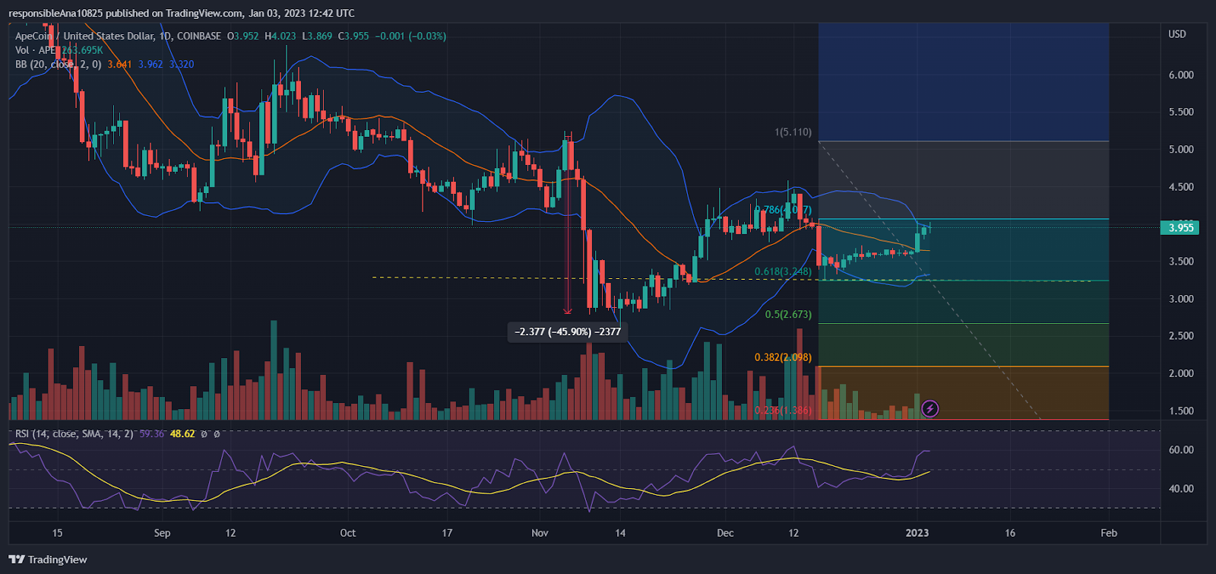This screenshot has height=574, width=1216.
Task: Click the Dec label on time axis
Action: tap(725, 533)
